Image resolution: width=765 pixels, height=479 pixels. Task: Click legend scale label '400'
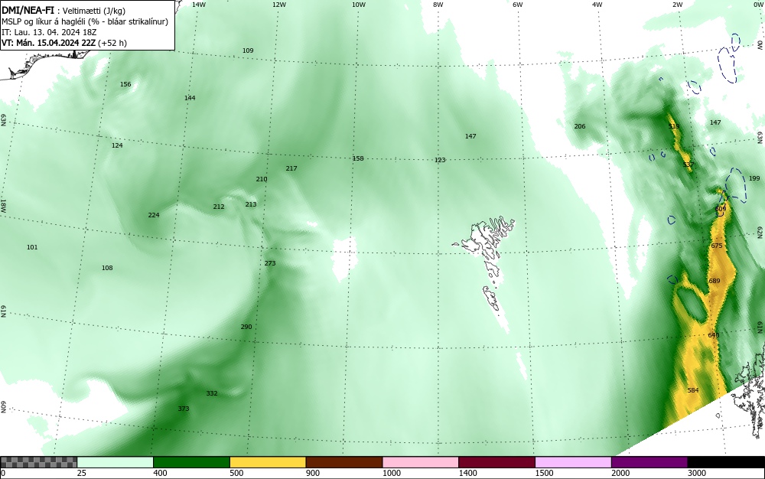[x=160, y=473]
